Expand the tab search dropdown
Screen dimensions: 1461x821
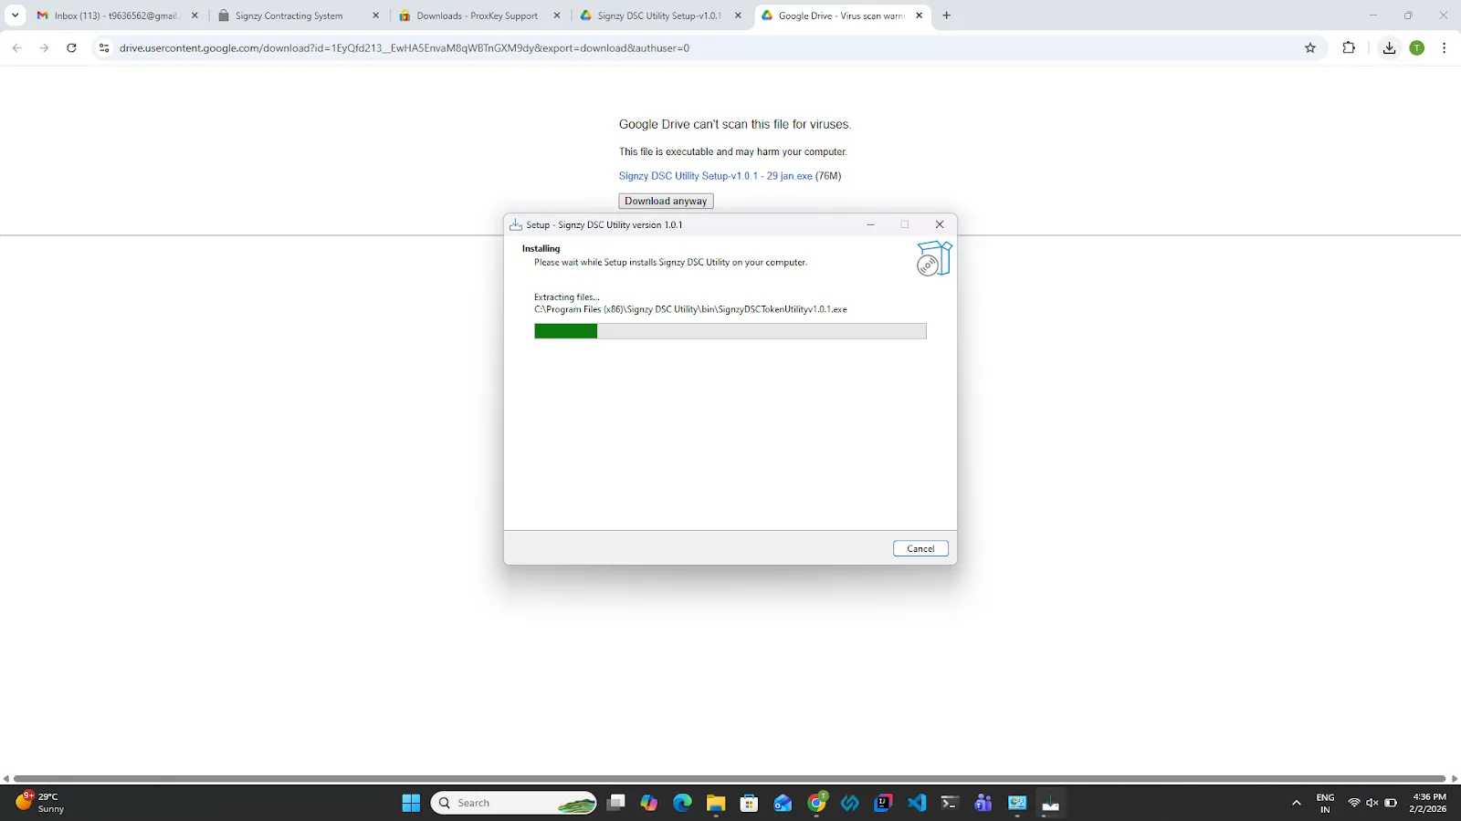point(15,16)
